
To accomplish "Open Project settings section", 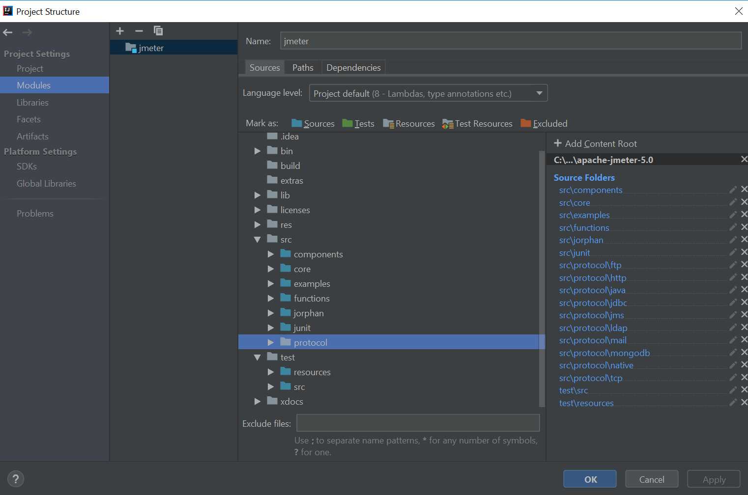I will click(30, 69).
